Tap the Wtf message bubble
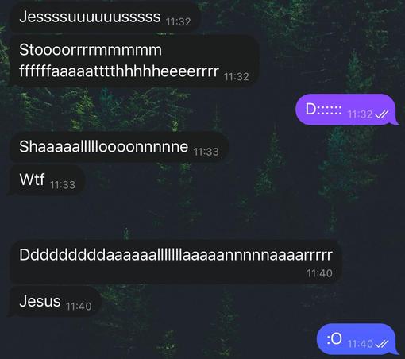Screen dimensions: 405x359 tap(47, 180)
